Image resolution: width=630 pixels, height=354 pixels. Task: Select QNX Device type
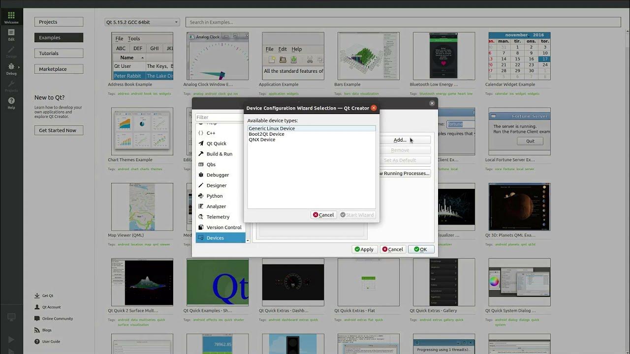coord(312,140)
